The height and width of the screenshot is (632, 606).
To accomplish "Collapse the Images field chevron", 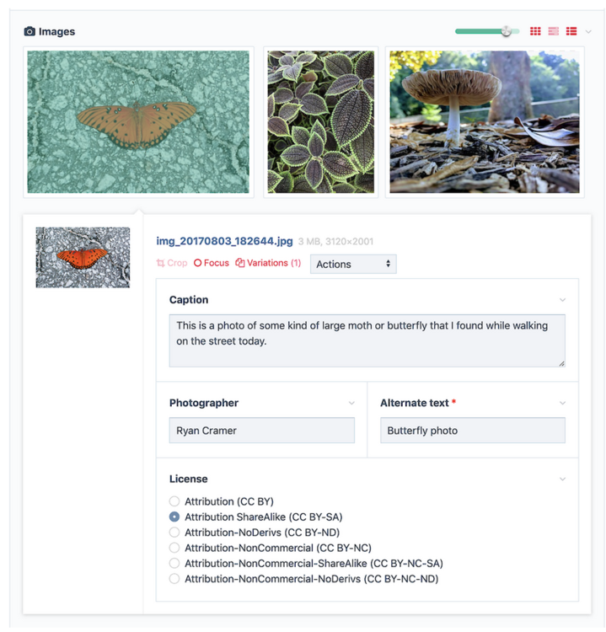I will [x=588, y=32].
